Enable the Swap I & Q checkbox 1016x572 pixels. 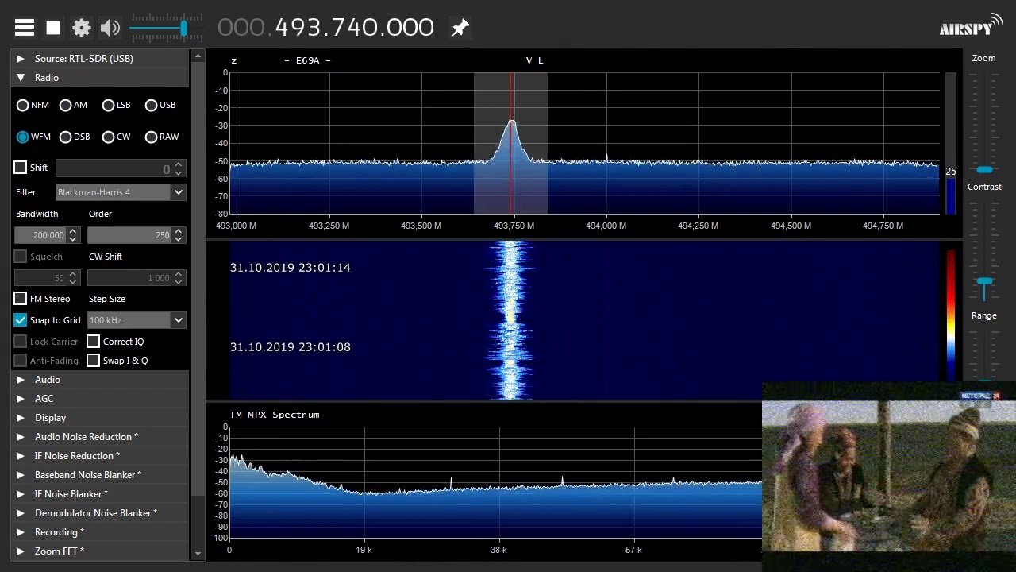click(x=94, y=361)
